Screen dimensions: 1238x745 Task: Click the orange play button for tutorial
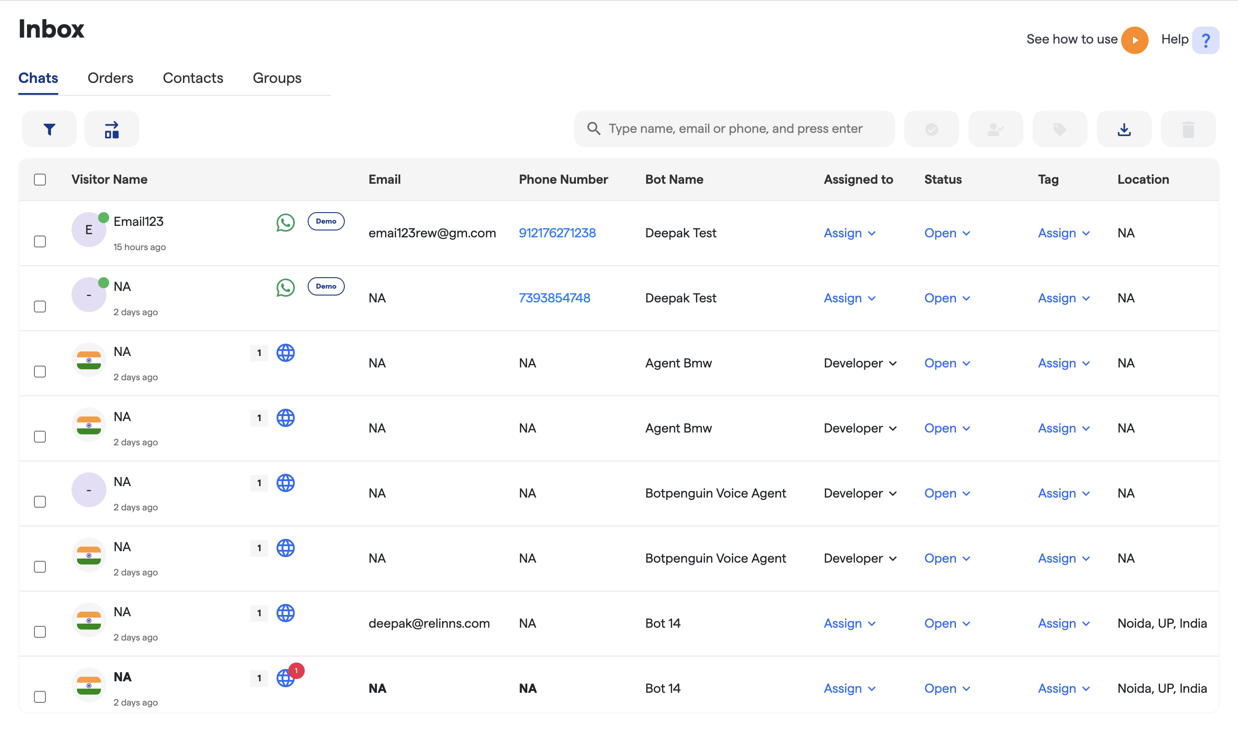1134,40
